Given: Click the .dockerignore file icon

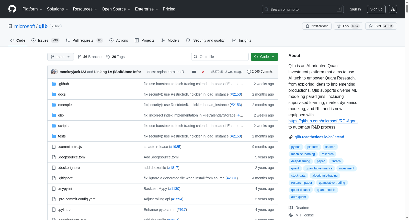Looking at the screenshot, I should pyautogui.click(x=54, y=168).
